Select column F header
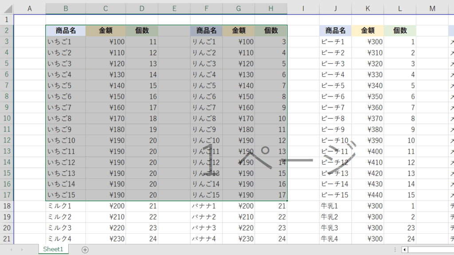Screen dimensions: 454x255 click(x=207, y=9)
